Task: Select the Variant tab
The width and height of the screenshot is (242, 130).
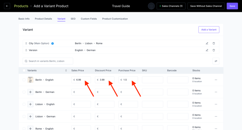Action: pos(61,19)
